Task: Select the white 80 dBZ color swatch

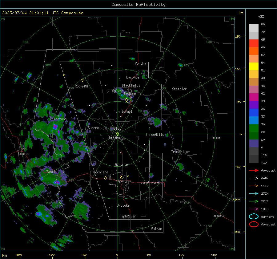Action: tap(254, 28)
